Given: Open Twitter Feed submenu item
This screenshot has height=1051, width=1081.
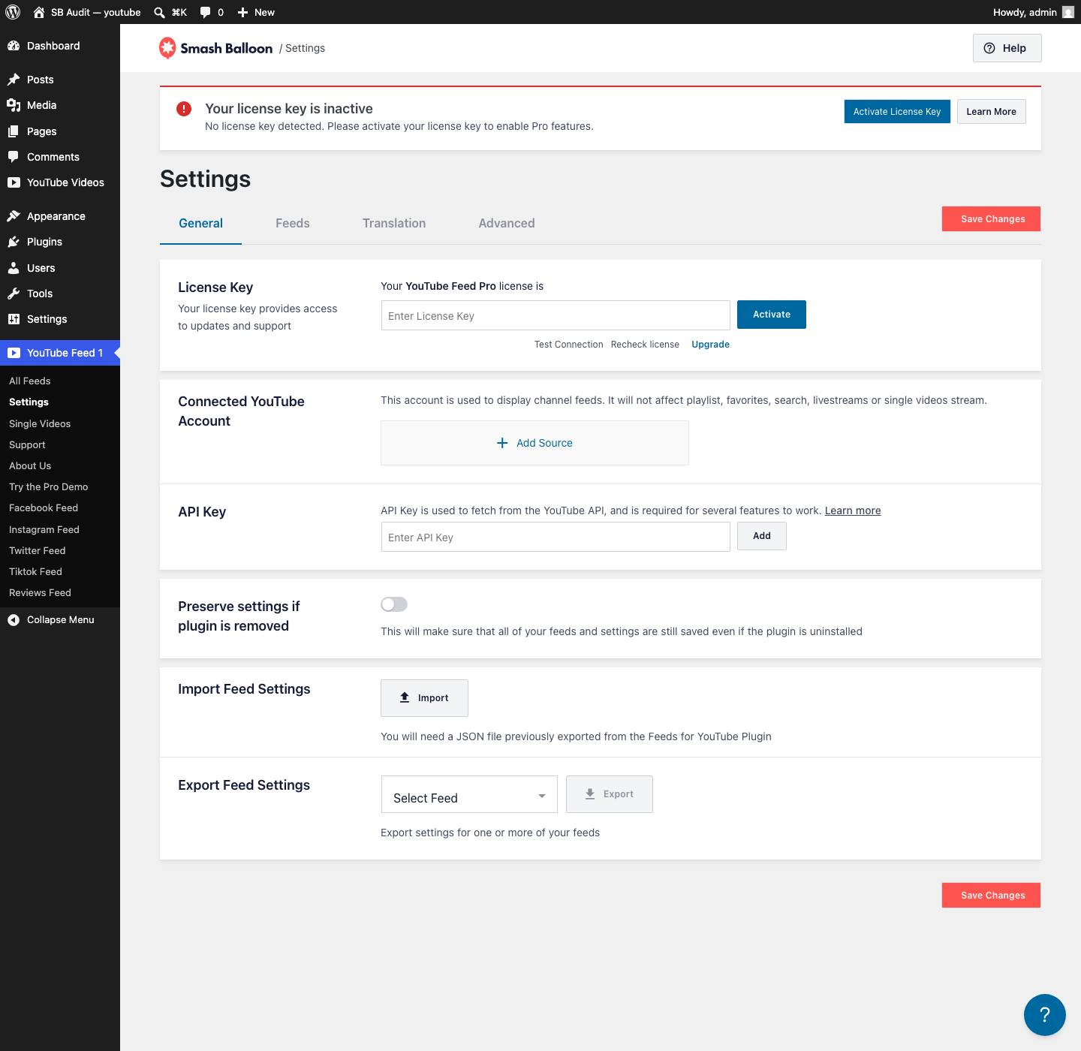Looking at the screenshot, I should tap(38, 551).
